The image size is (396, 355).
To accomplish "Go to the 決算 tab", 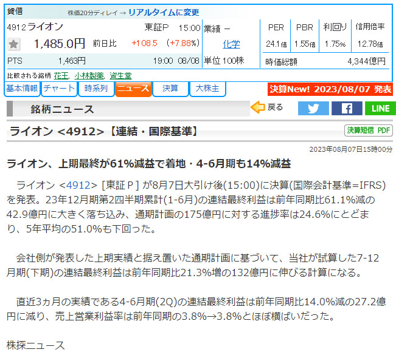I will (170, 89).
